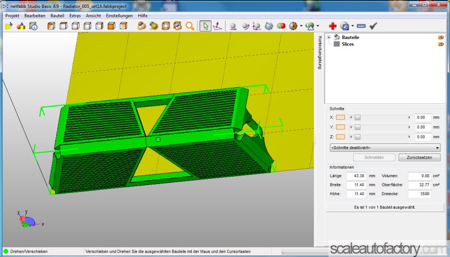Click the Z cut value input field
This screenshot has height=257, width=450.
pos(422,137)
